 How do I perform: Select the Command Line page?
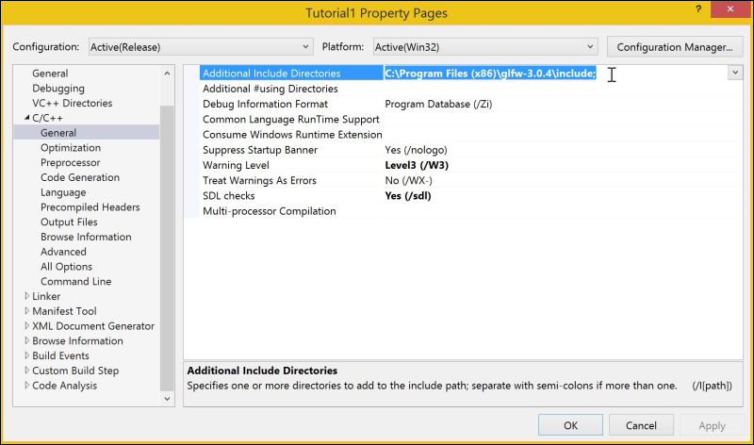click(x=76, y=282)
